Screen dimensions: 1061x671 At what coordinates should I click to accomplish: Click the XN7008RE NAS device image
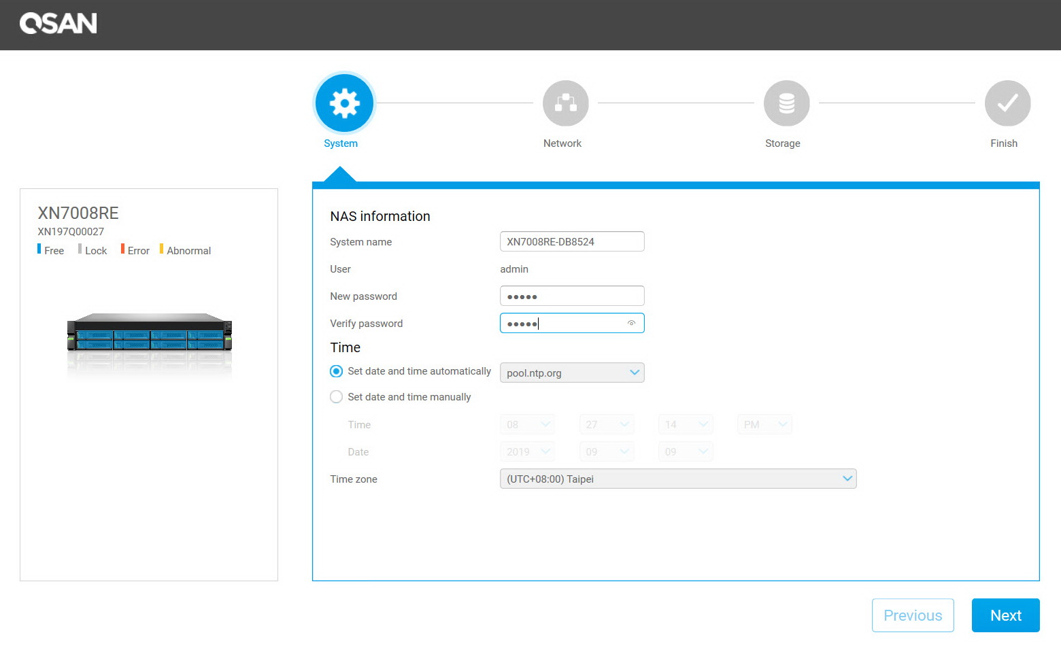click(150, 333)
